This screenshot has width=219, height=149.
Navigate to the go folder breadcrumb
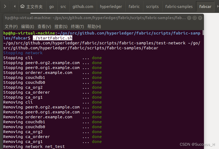pyautogui.click(x=51, y=7)
